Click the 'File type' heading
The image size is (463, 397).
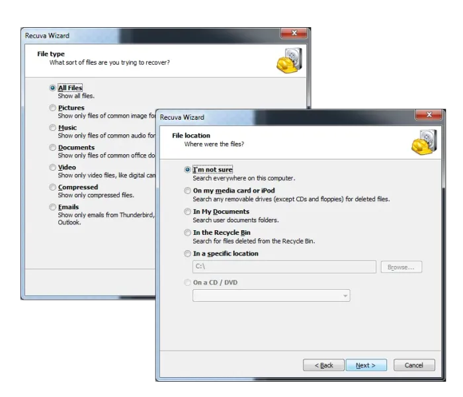click(51, 54)
